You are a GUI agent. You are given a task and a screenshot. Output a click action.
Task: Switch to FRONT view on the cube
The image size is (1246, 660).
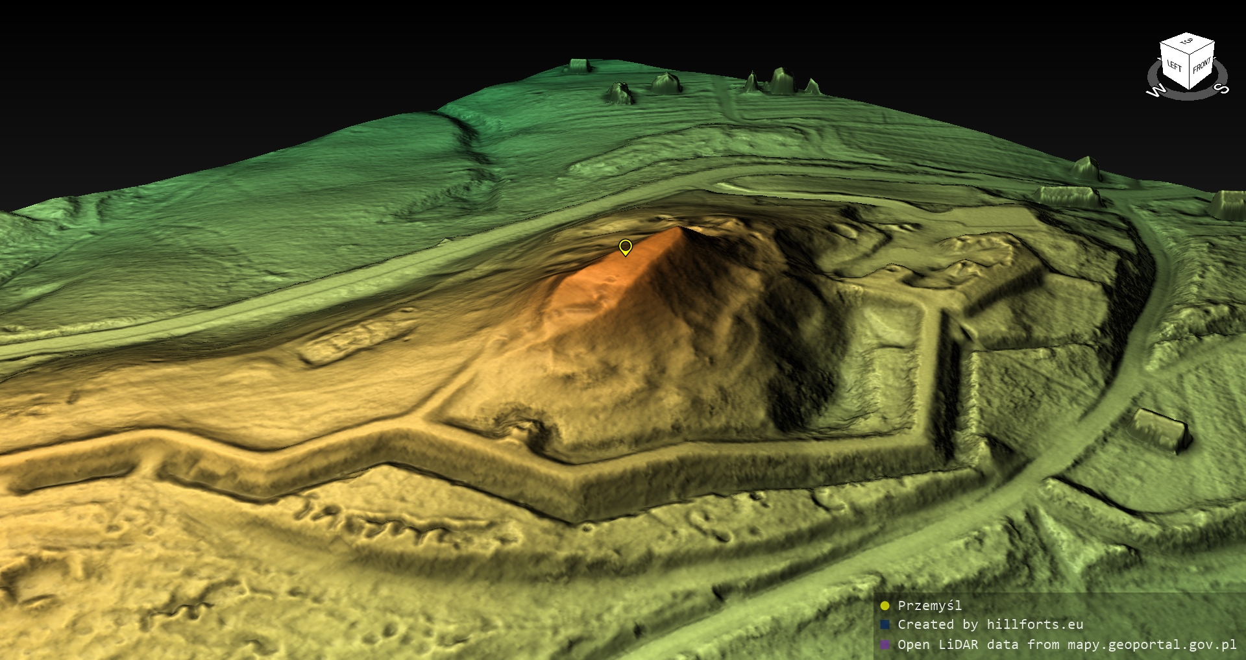[1202, 66]
